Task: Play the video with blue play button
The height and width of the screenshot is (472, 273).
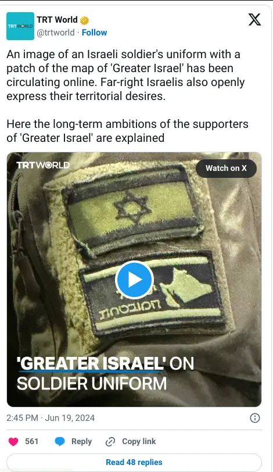Action: 134,280
